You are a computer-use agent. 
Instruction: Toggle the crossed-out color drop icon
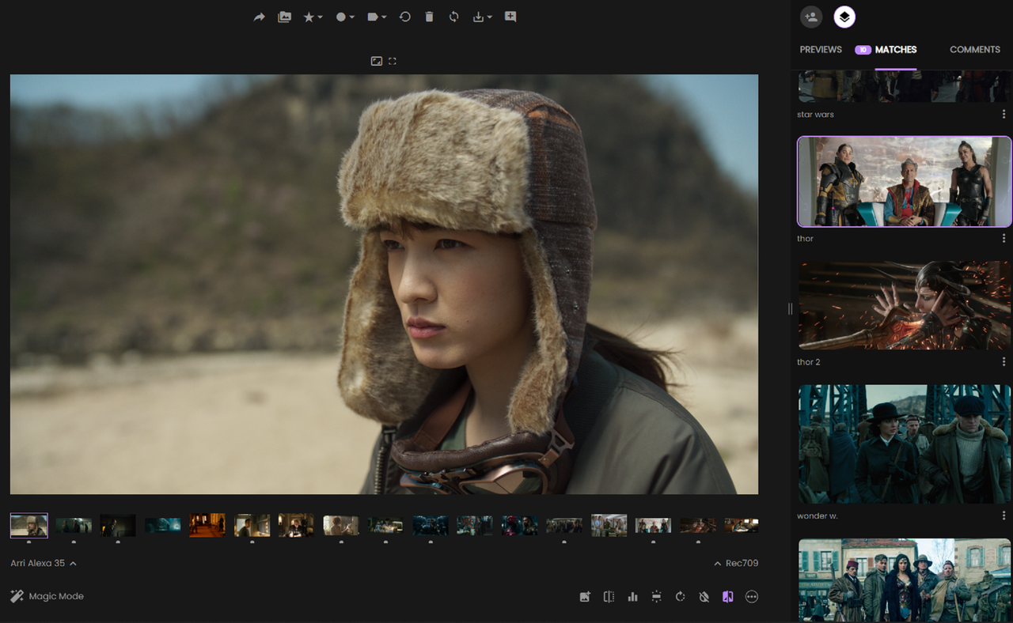click(x=704, y=597)
